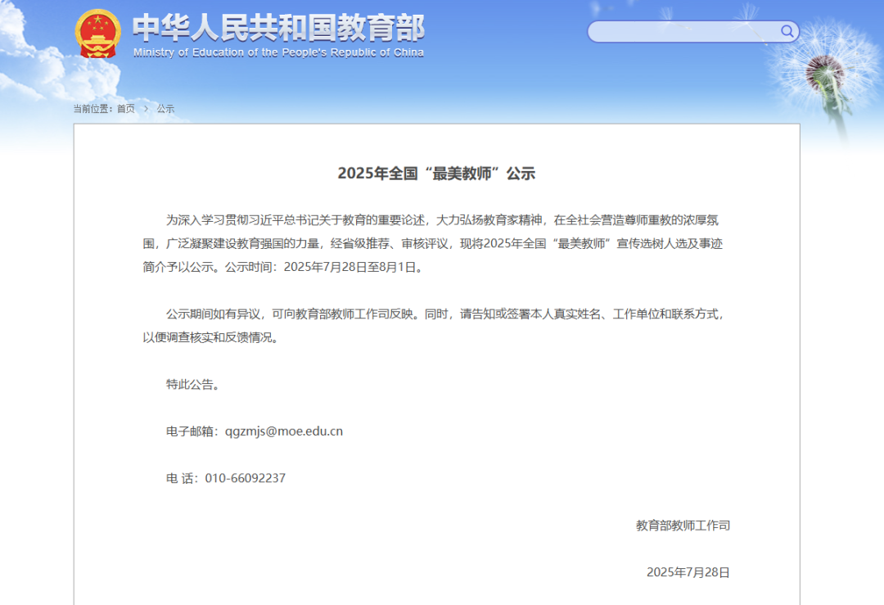Click the email address qgzmjs@moe.edu.cn
This screenshot has height=605, width=884.
tap(284, 431)
